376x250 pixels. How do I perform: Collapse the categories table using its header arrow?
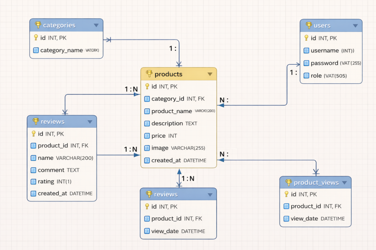pyautogui.click(x=96, y=25)
